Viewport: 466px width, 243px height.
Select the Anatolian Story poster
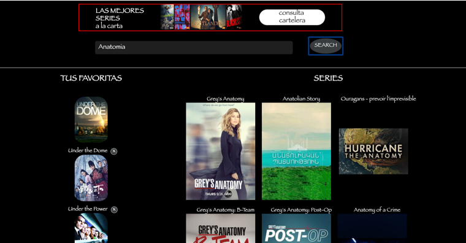296,151
